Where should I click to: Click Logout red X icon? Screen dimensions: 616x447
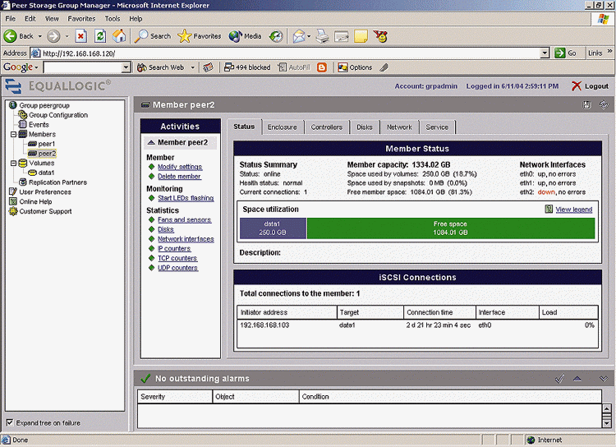point(576,86)
